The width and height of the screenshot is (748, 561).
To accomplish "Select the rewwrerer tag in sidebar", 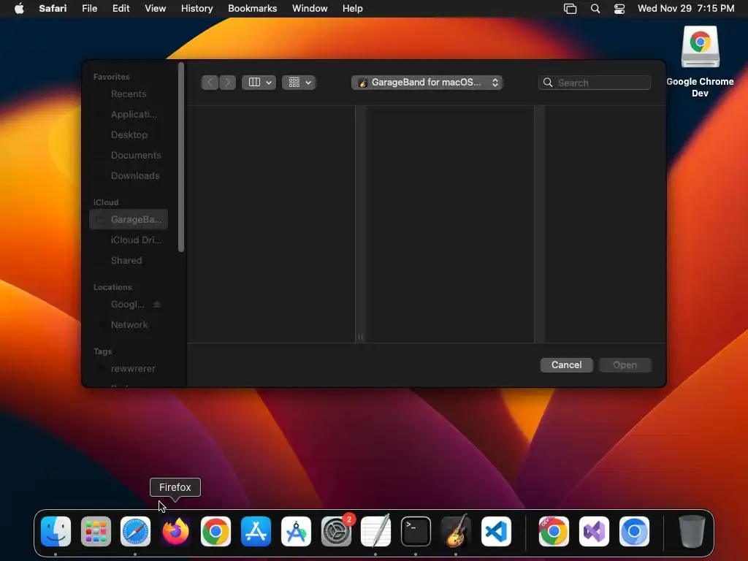I will (129, 369).
